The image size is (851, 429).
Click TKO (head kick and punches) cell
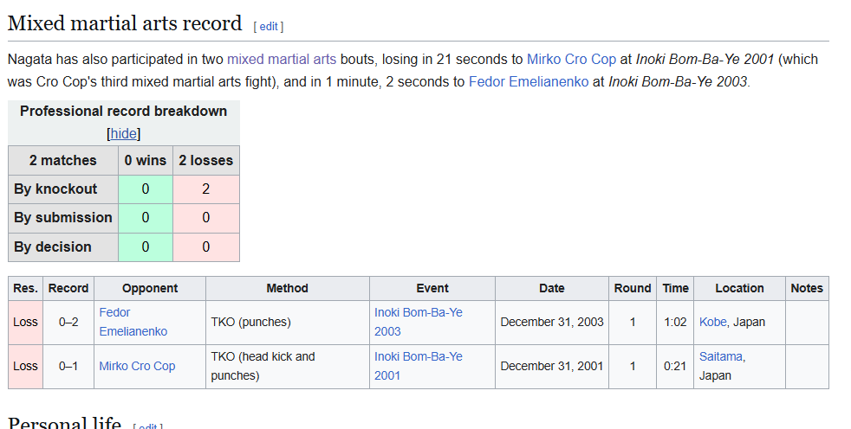tap(287, 367)
